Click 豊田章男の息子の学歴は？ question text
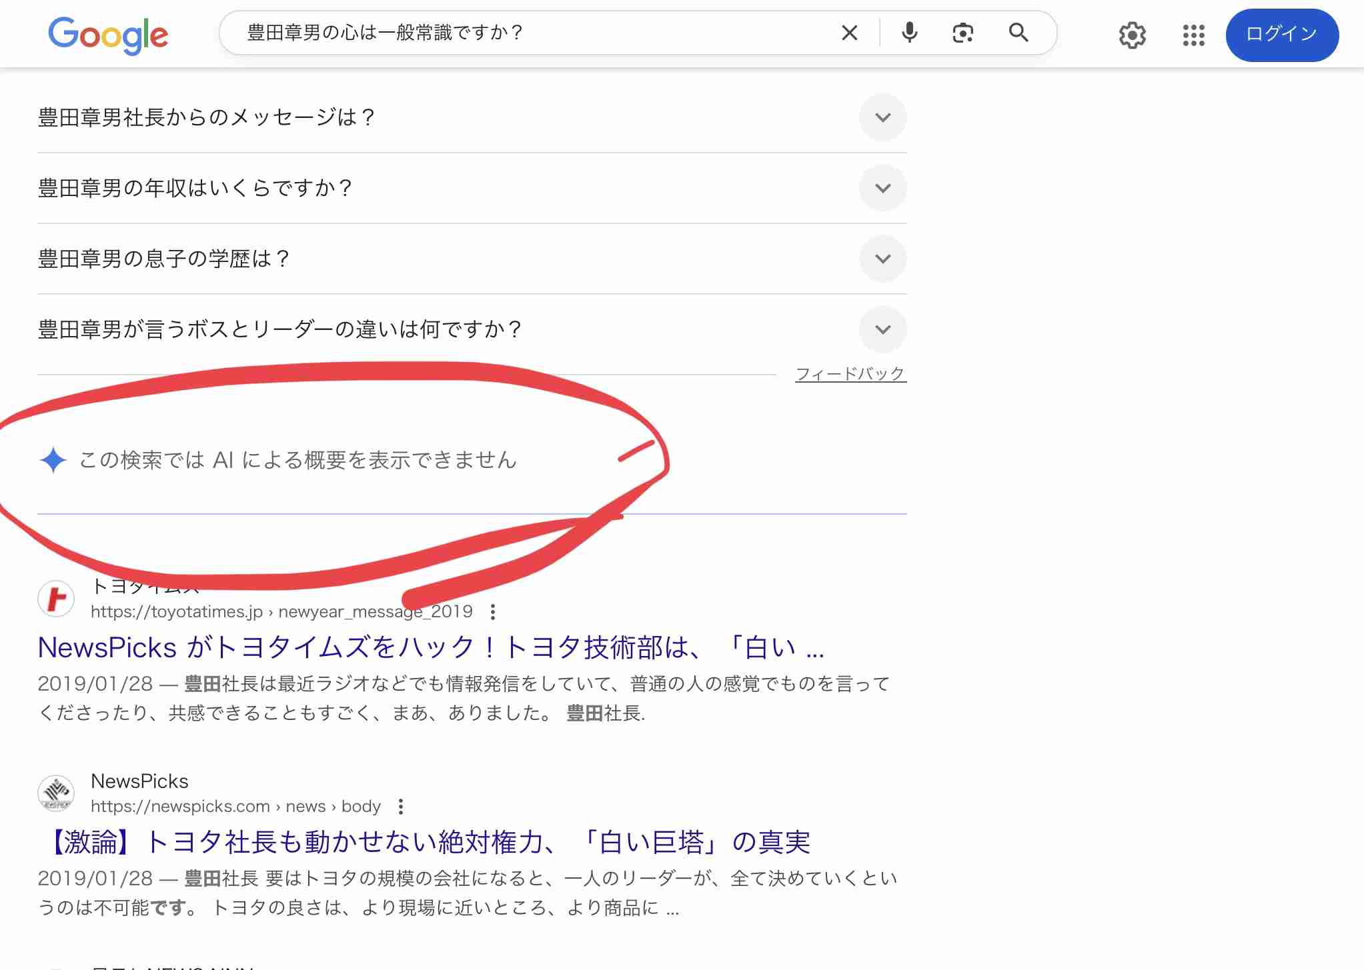 click(x=164, y=259)
